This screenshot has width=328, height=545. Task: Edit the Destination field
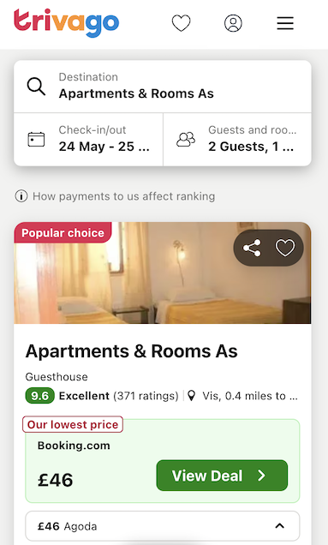163,87
